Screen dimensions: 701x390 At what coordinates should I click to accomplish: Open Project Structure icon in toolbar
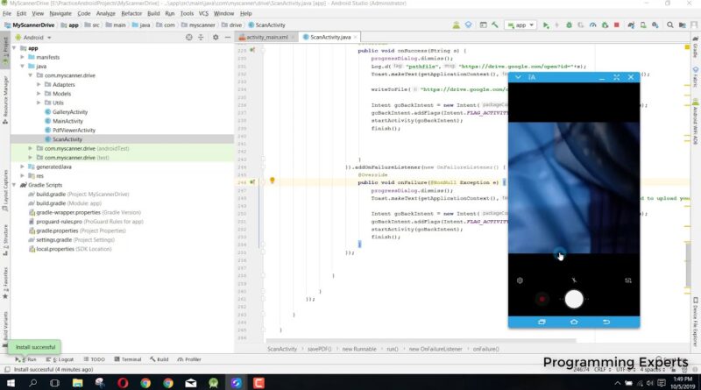(682, 25)
